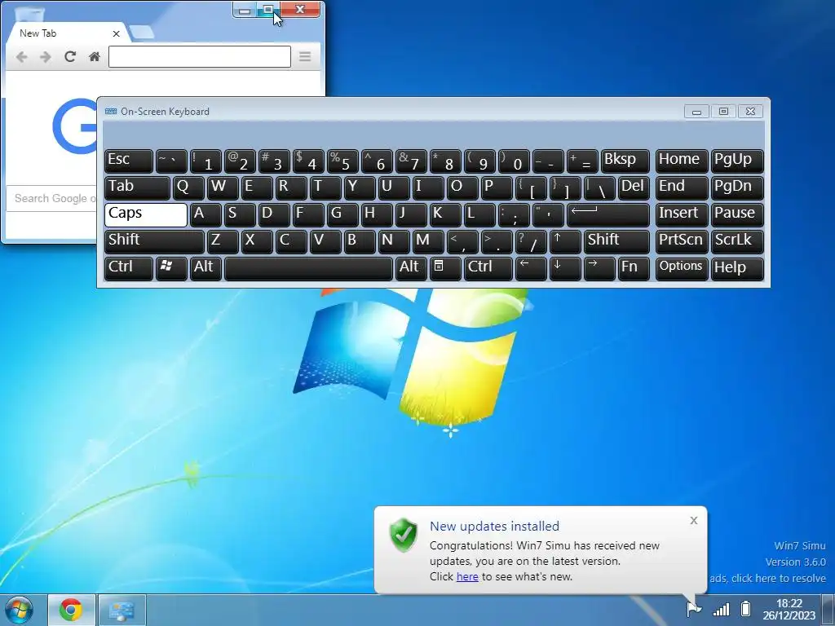Tap the Enter key on the keyboard
835x626 pixels.
point(608,214)
